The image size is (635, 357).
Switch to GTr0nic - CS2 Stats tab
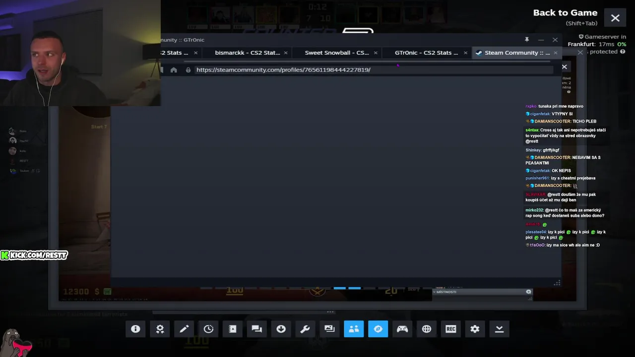[427, 53]
